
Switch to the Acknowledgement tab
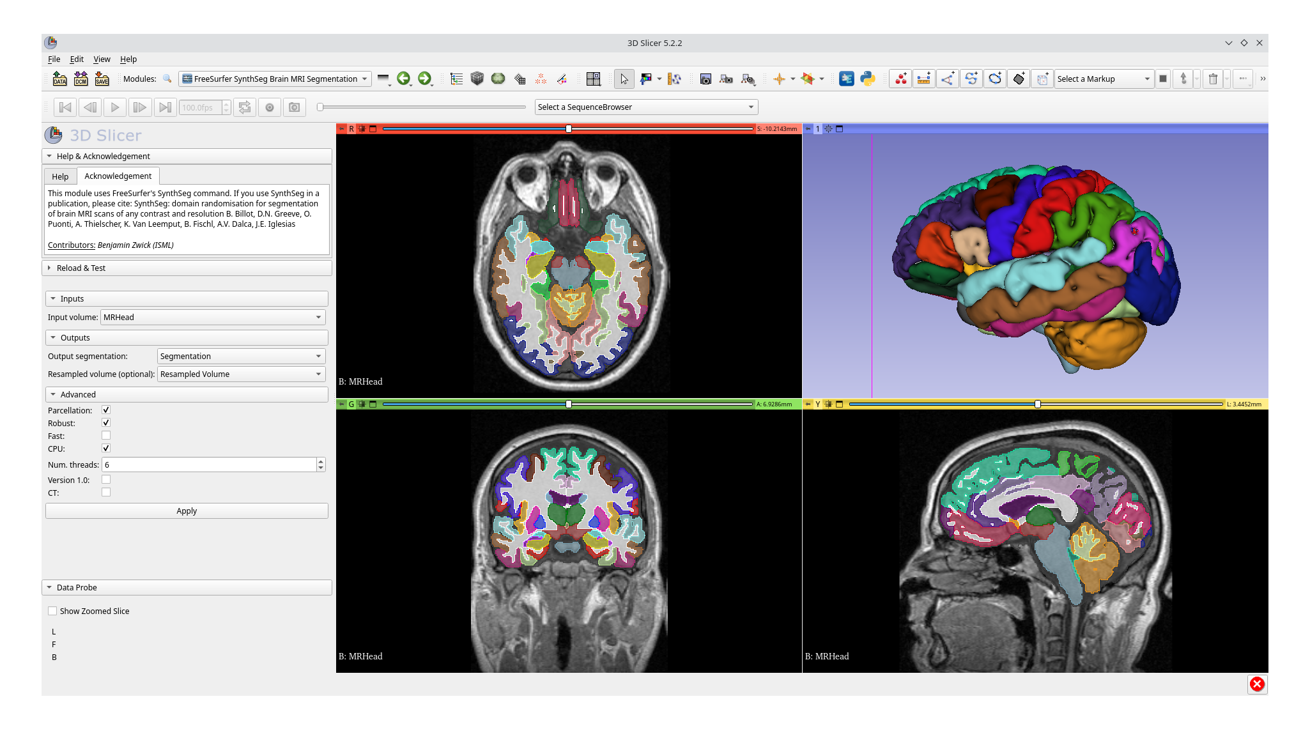[118, 176]
